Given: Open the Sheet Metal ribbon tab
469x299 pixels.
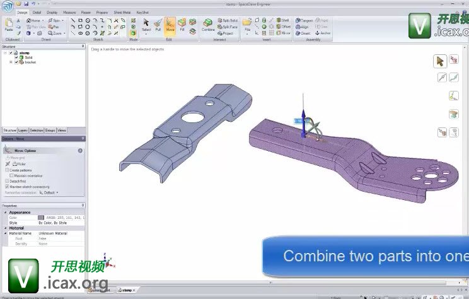Looking at the screenshot, I should click(x=122, y=12).
